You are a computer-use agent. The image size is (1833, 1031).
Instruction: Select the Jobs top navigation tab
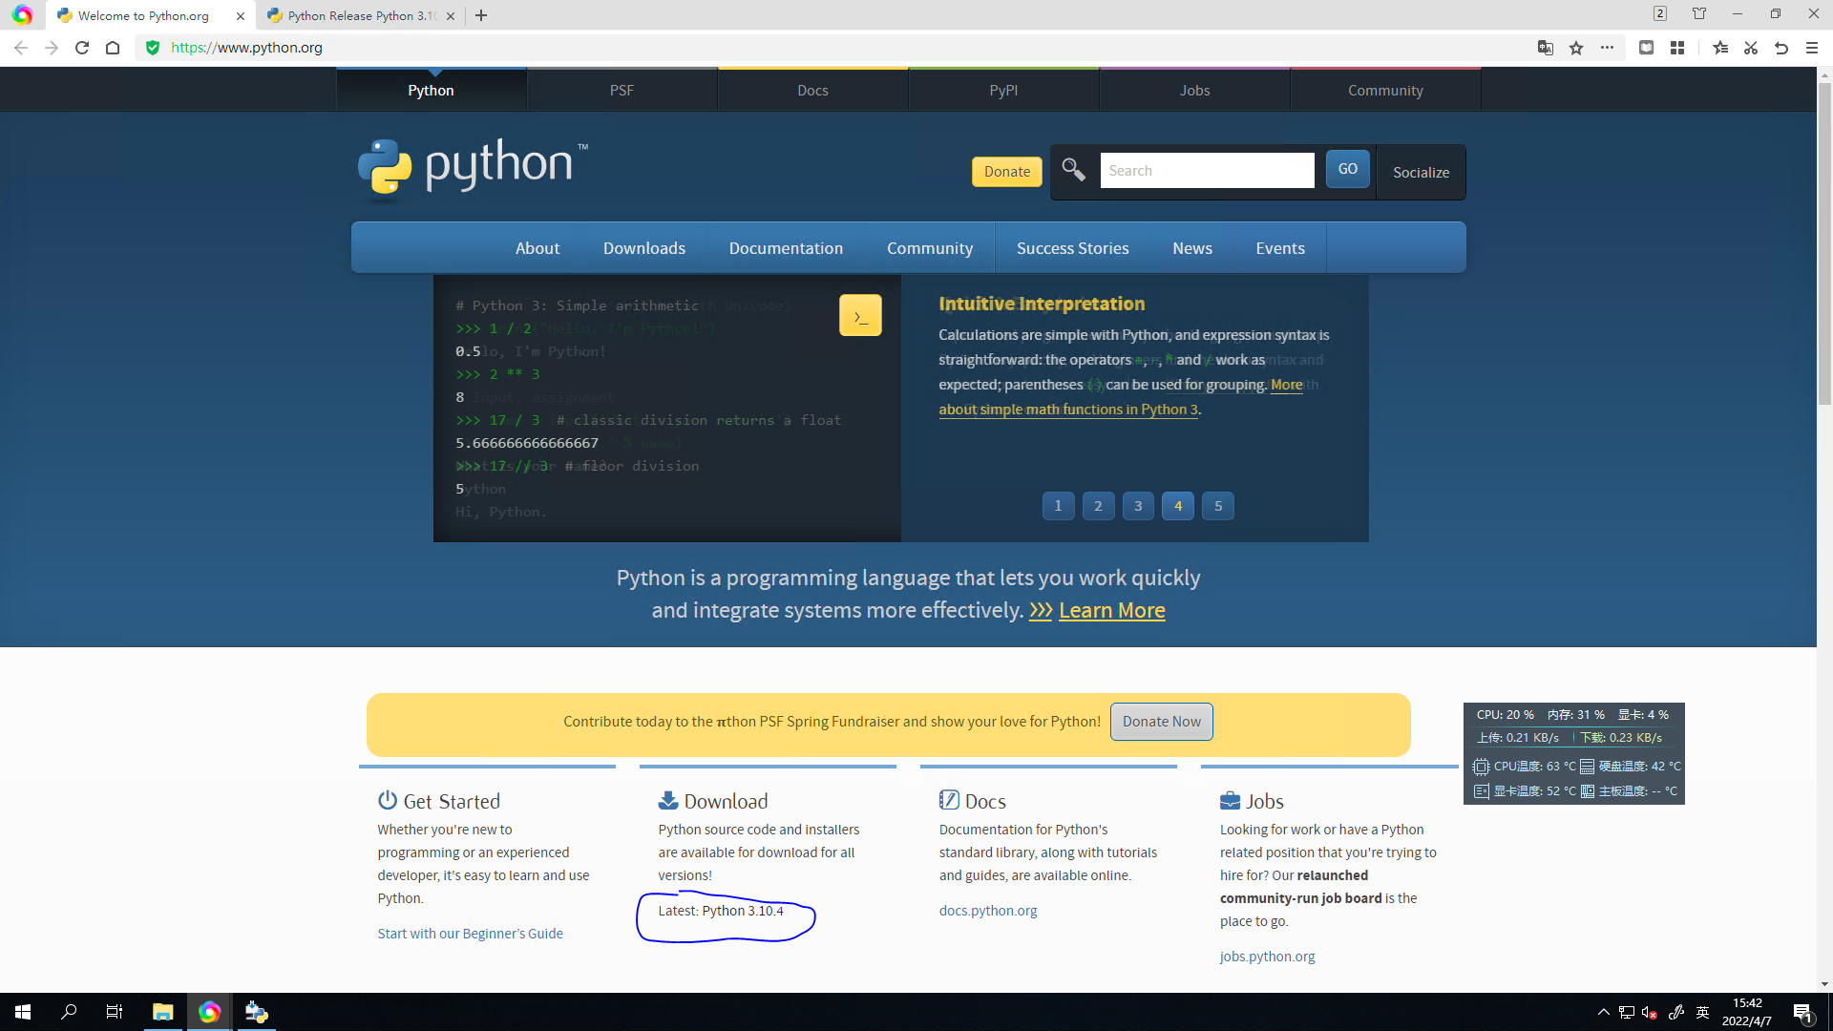(x=1194, y=91)
